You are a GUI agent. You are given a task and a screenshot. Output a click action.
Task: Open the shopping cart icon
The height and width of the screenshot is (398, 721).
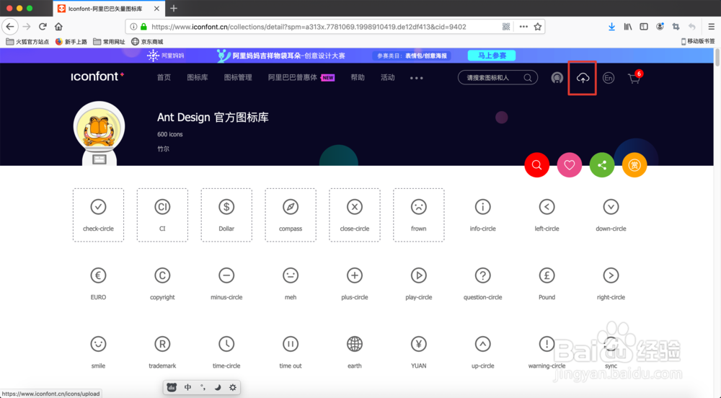(x=634, y=78)
